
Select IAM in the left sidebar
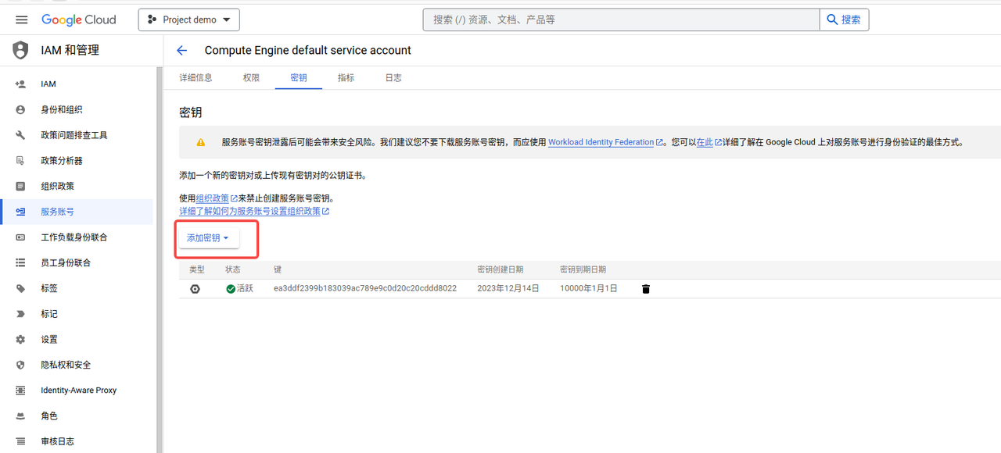(x=48, y=84)
